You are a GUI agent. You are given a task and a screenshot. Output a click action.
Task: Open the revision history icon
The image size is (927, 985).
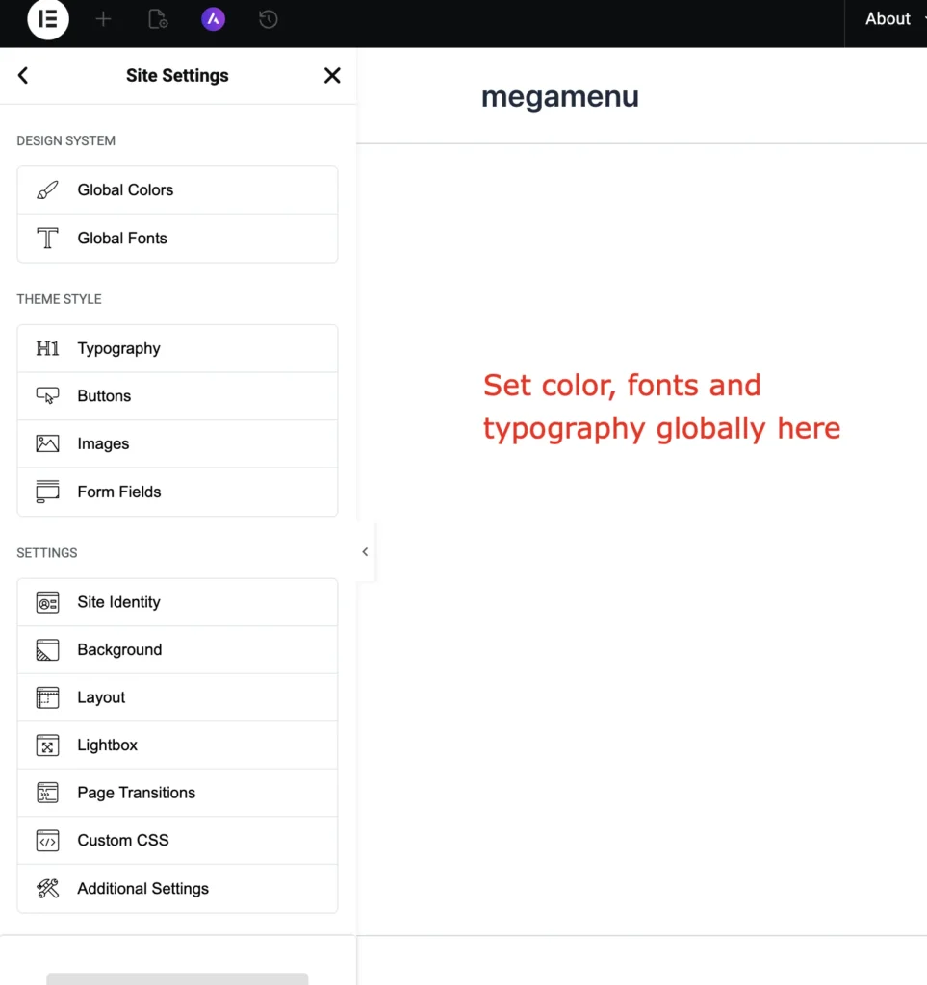pos(268,19)
